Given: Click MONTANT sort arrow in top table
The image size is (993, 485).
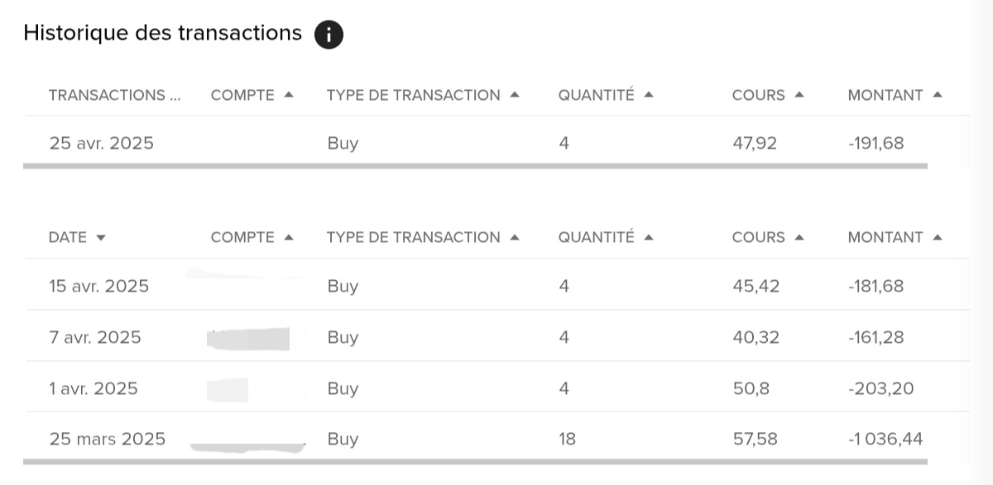Looking at the screenshot, I should pyautogui.click(x=938, y=95).
